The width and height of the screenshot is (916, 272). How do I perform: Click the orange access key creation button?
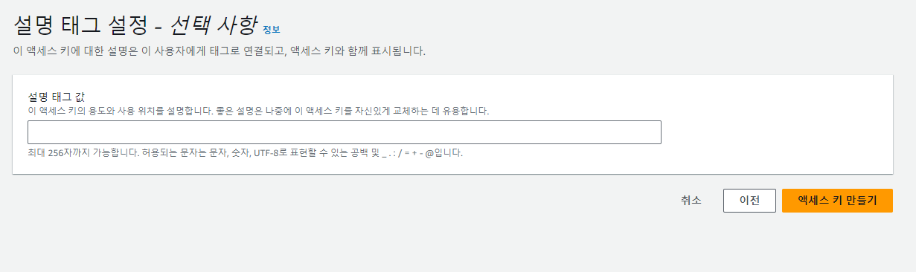(837, 201)
